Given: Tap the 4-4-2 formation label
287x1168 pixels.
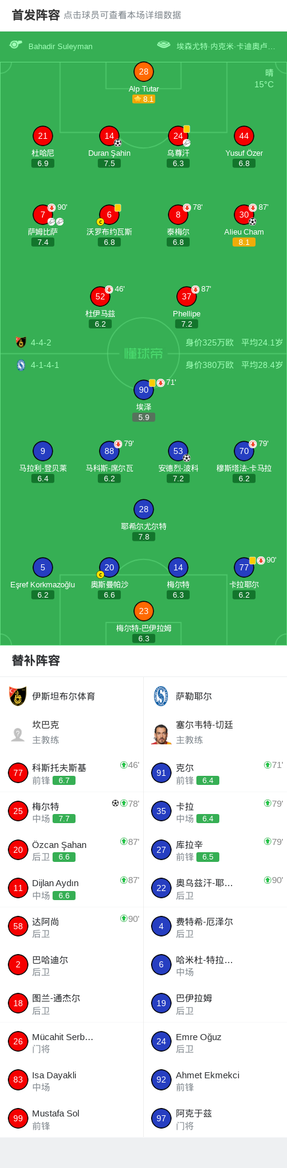Looking at the screenshot, I should 41,342.
